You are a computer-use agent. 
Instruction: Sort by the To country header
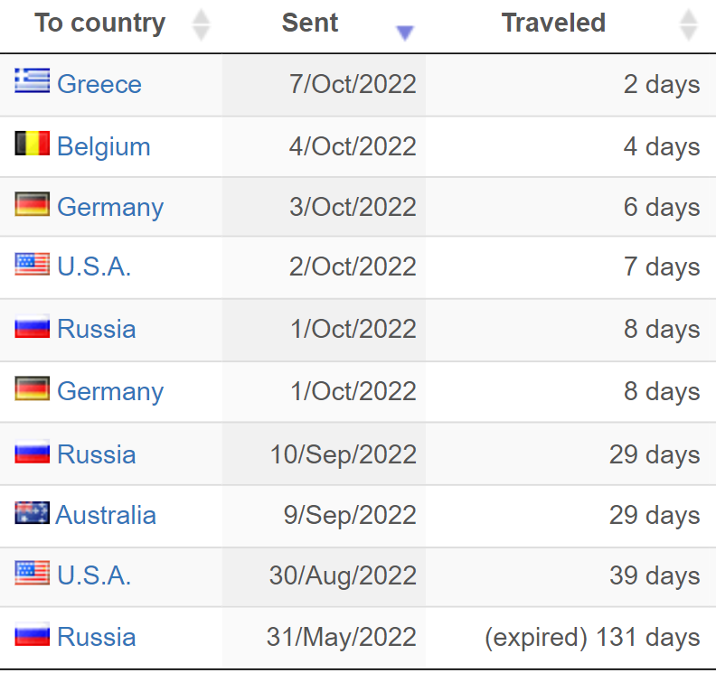(x=100, y=23)
